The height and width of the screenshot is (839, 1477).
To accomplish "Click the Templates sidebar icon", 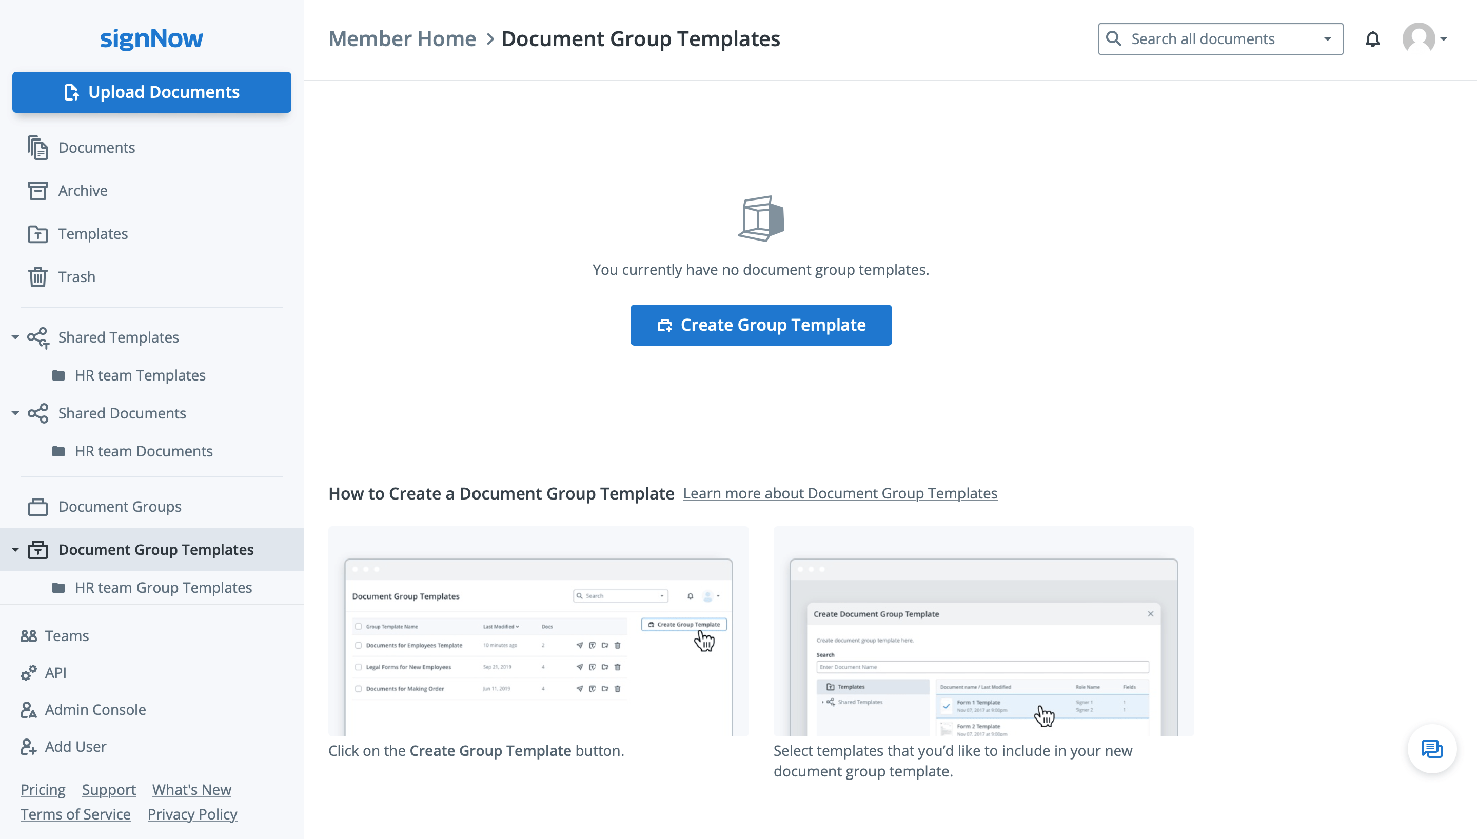I will [x=37, y=233].
